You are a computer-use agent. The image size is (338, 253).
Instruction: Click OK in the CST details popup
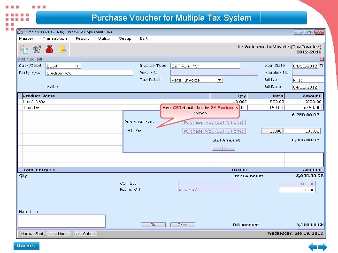pos(223,148)
